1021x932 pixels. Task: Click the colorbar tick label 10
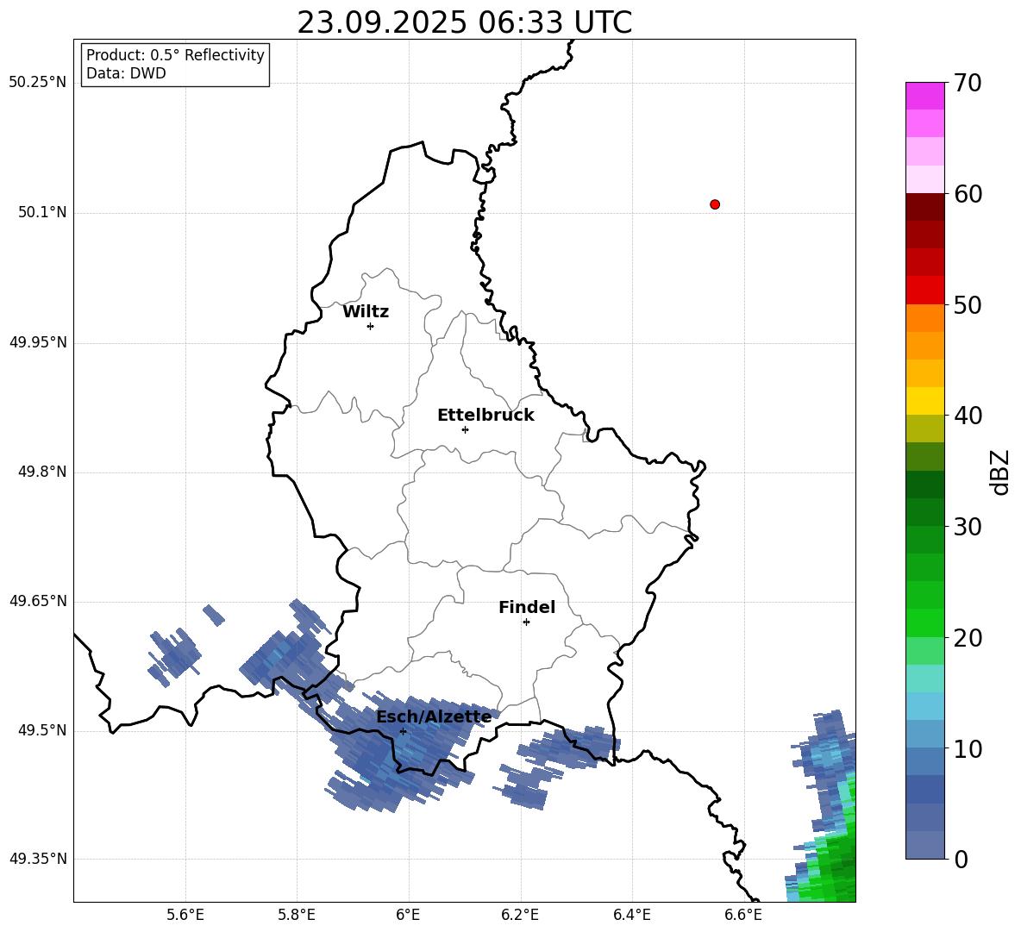tap(968, 748)
